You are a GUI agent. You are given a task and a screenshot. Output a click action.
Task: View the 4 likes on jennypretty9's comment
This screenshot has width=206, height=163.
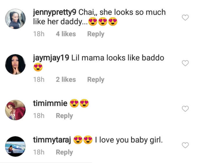66,34
